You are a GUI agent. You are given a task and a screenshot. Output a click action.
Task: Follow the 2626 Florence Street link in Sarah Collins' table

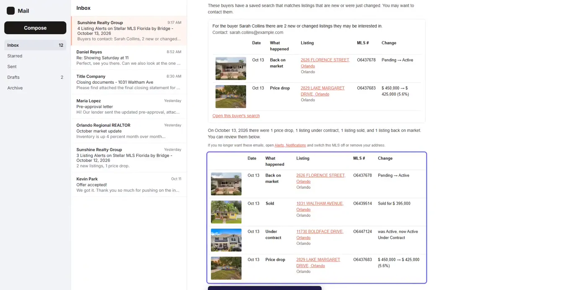coord(325,63)
